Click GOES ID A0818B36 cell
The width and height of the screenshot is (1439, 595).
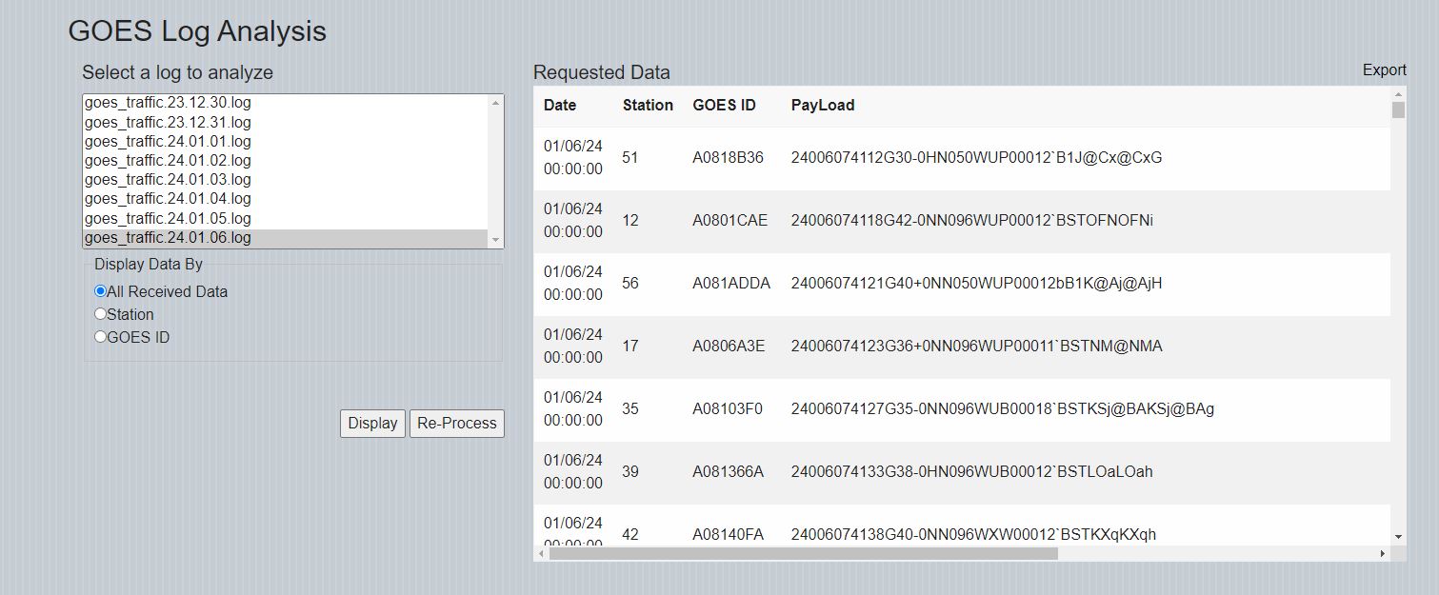click(x=728, y=158)
